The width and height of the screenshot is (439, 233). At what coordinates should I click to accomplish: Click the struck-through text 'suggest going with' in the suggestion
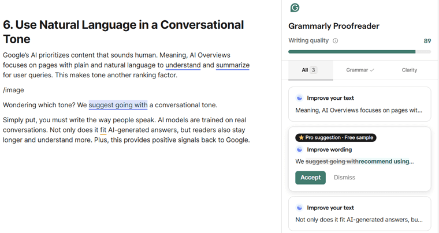coord(332,161)
